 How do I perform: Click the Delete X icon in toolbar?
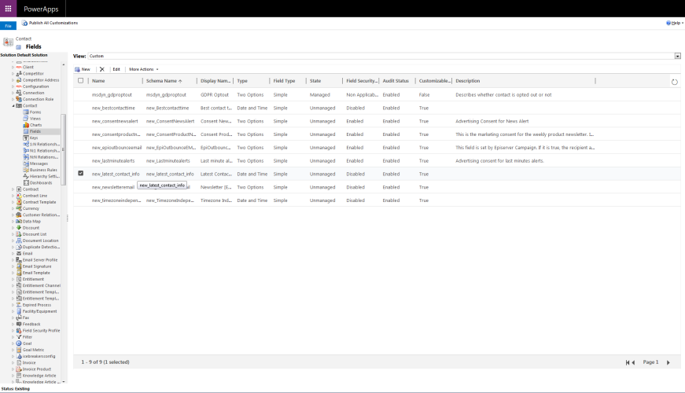(x=101, y=69)
